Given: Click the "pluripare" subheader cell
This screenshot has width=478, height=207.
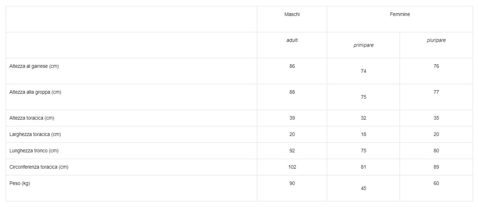Looking at the screenshot, I should 436,40.
